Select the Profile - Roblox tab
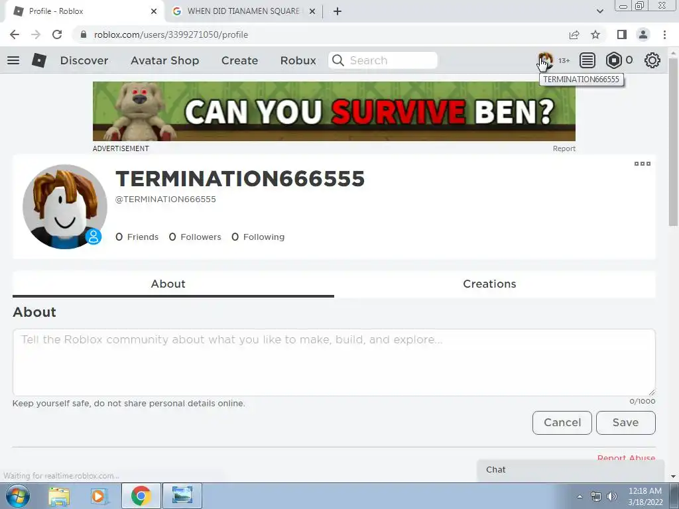This screenshot has height=509, width=679. point(84,11)
